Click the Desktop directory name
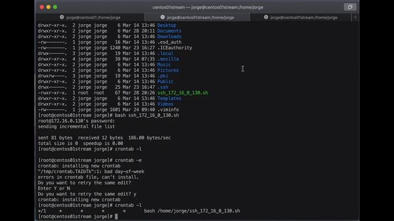The image size is (394, 221). pos(167,25)
